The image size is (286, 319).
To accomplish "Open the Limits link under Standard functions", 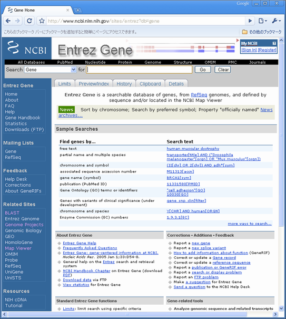I will pos(68,308).
